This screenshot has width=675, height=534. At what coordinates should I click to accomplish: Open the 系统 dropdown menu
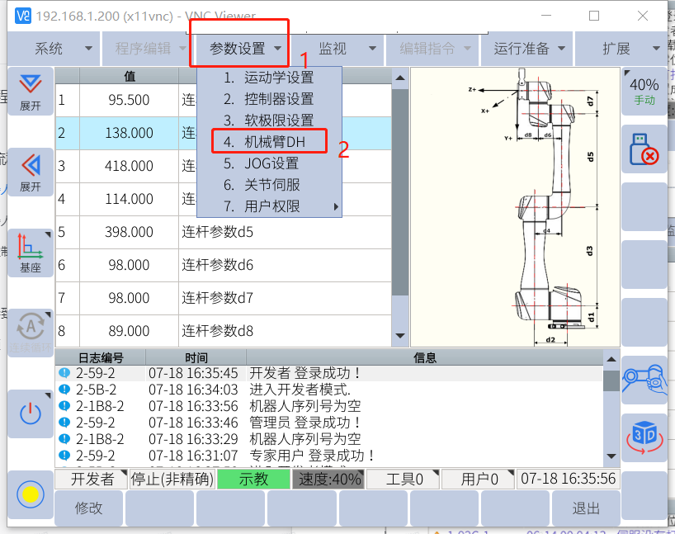tap(53, 49)
